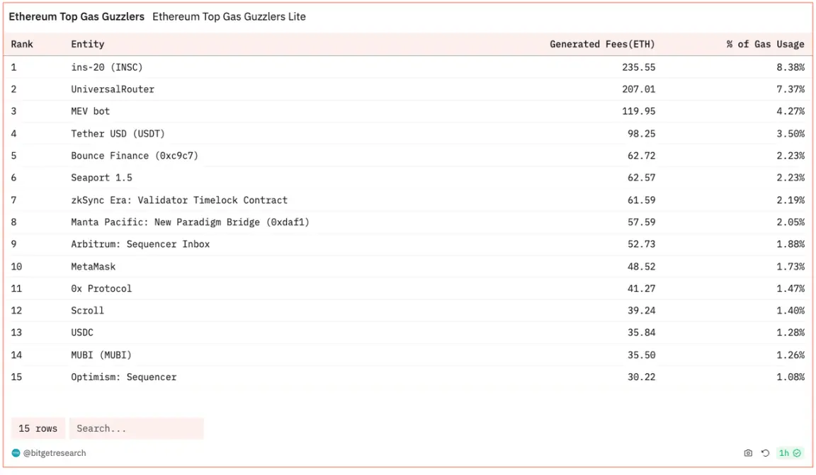Select the Scroll entity cell
This screenshot has width=816, height=475.
87,311
